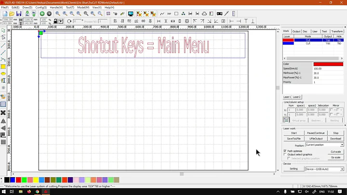Image resolution: width=347 pixels, height=195 pixels.
Task: Click the Preview monitor icon in toolbar
Action: pos(131,14)
